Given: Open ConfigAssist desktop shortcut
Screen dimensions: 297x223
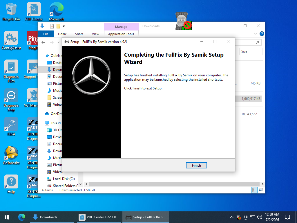Looking at the screenshot, I should tap(11, 41).
